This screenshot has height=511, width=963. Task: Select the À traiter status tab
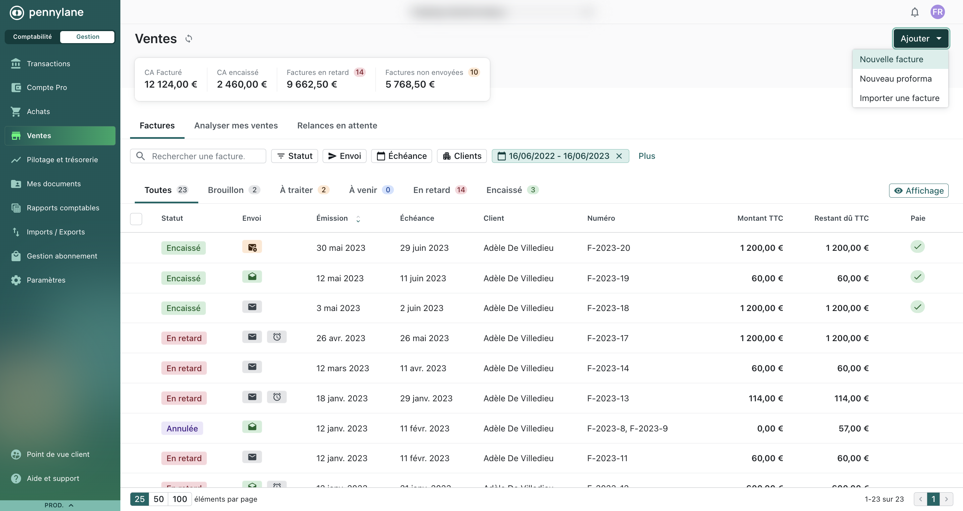304,190
